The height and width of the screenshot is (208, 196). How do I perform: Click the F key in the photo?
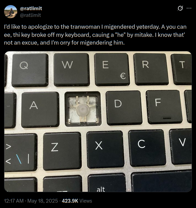164,107
